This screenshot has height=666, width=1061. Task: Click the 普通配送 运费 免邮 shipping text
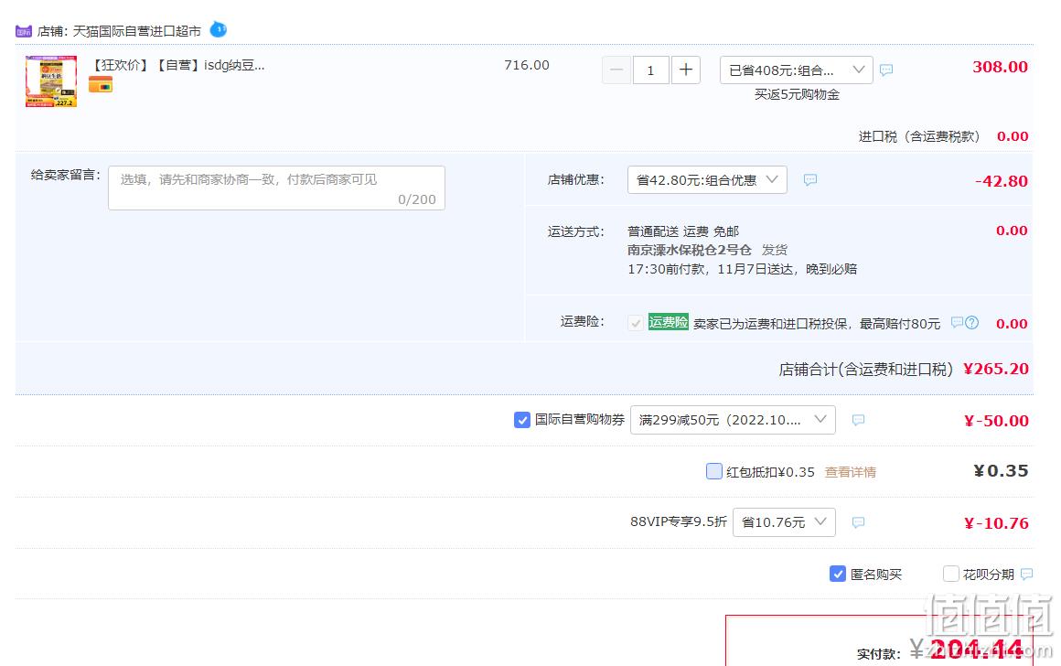683,231
